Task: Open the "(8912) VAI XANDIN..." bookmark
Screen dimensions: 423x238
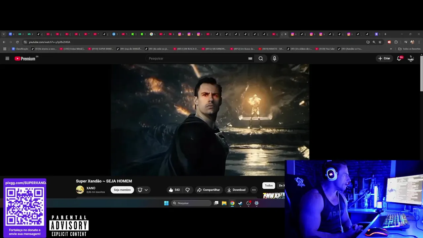Action: pos(214,49)
